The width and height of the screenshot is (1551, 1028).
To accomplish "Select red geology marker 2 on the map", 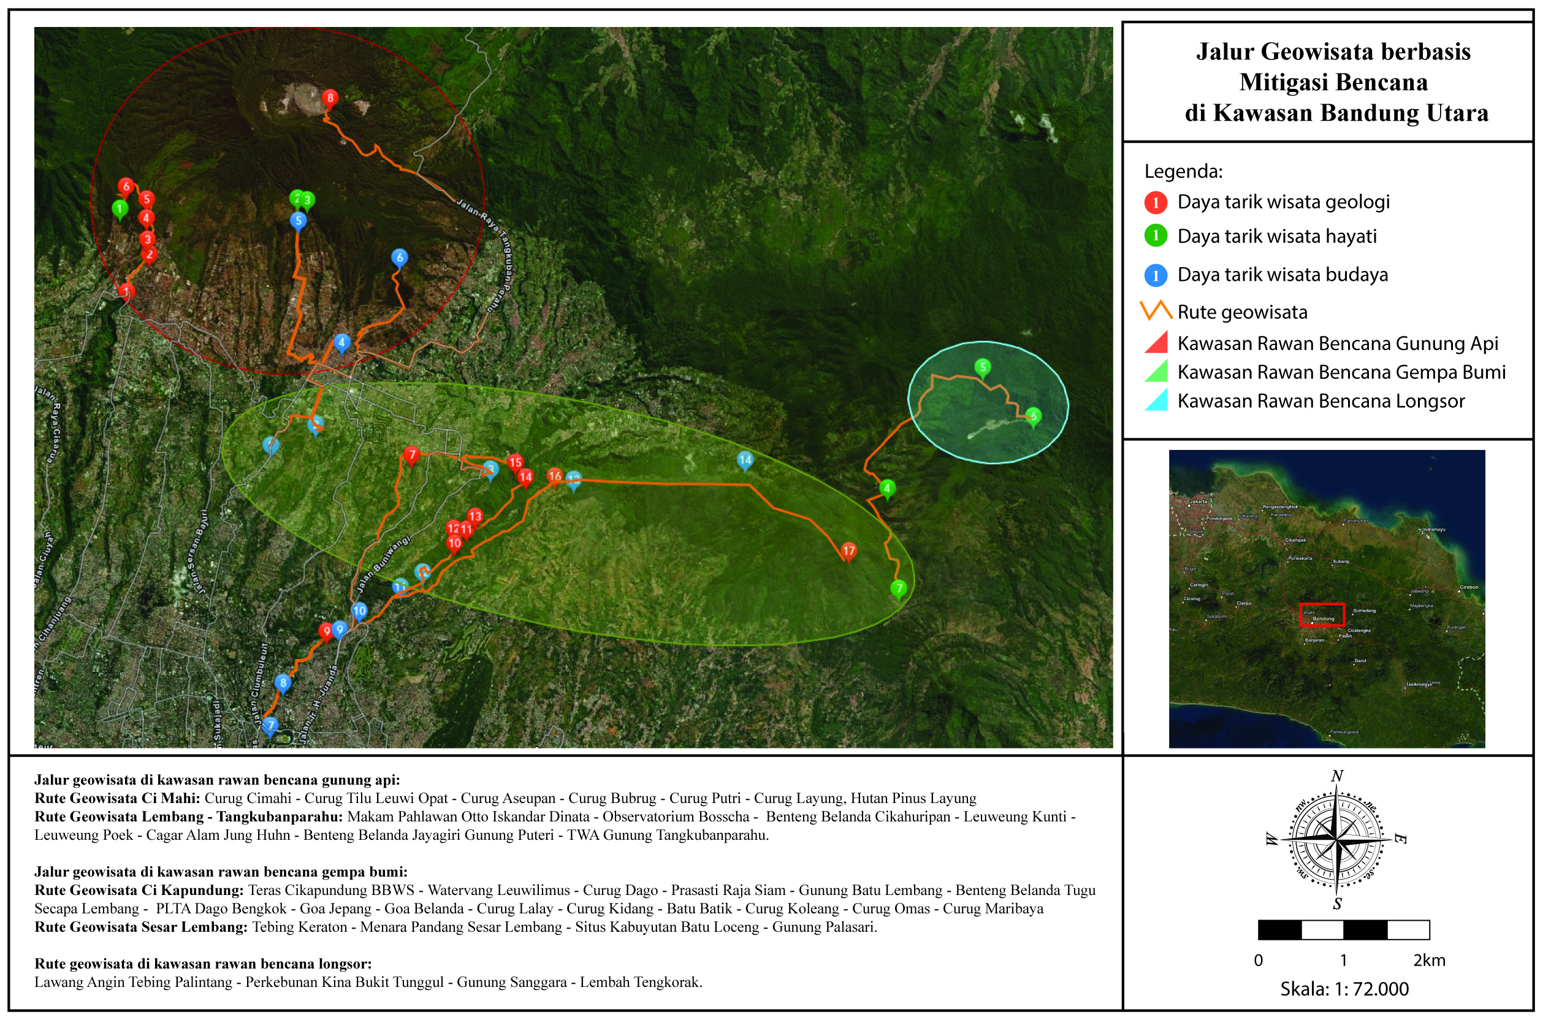I will [150, 256].
